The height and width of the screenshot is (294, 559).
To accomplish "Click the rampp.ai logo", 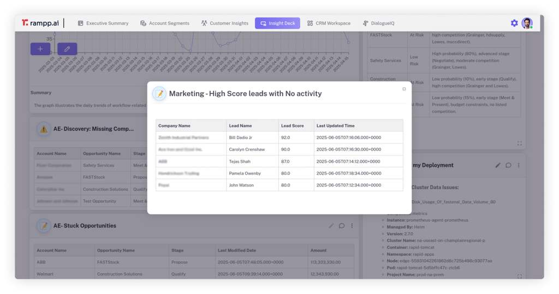I will pyautogui.click(x=40, y=23).
